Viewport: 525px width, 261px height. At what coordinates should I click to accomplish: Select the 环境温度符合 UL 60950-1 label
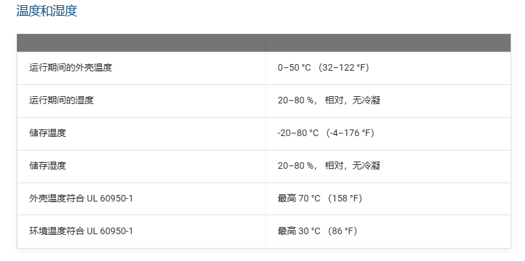click(x=81, y=231)
